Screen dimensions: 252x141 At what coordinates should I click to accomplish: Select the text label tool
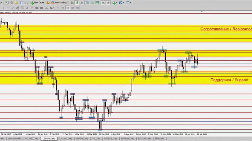click(x=32, y=8)
